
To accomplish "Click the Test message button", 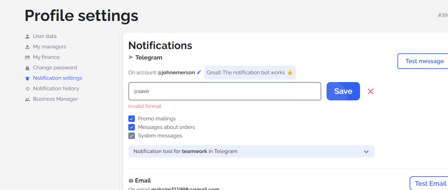I will click(x=424, y=61).
